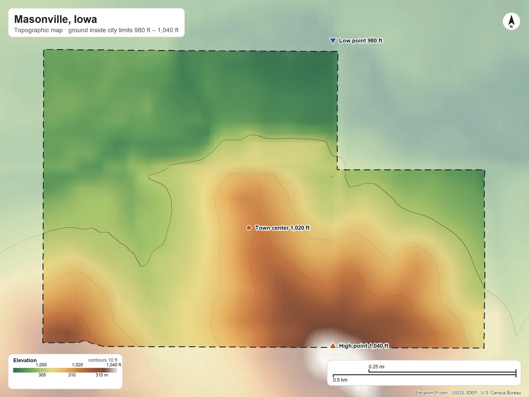Click the blue low point triangle marker
The image size is (529, 397).
[x=333, y=41]
